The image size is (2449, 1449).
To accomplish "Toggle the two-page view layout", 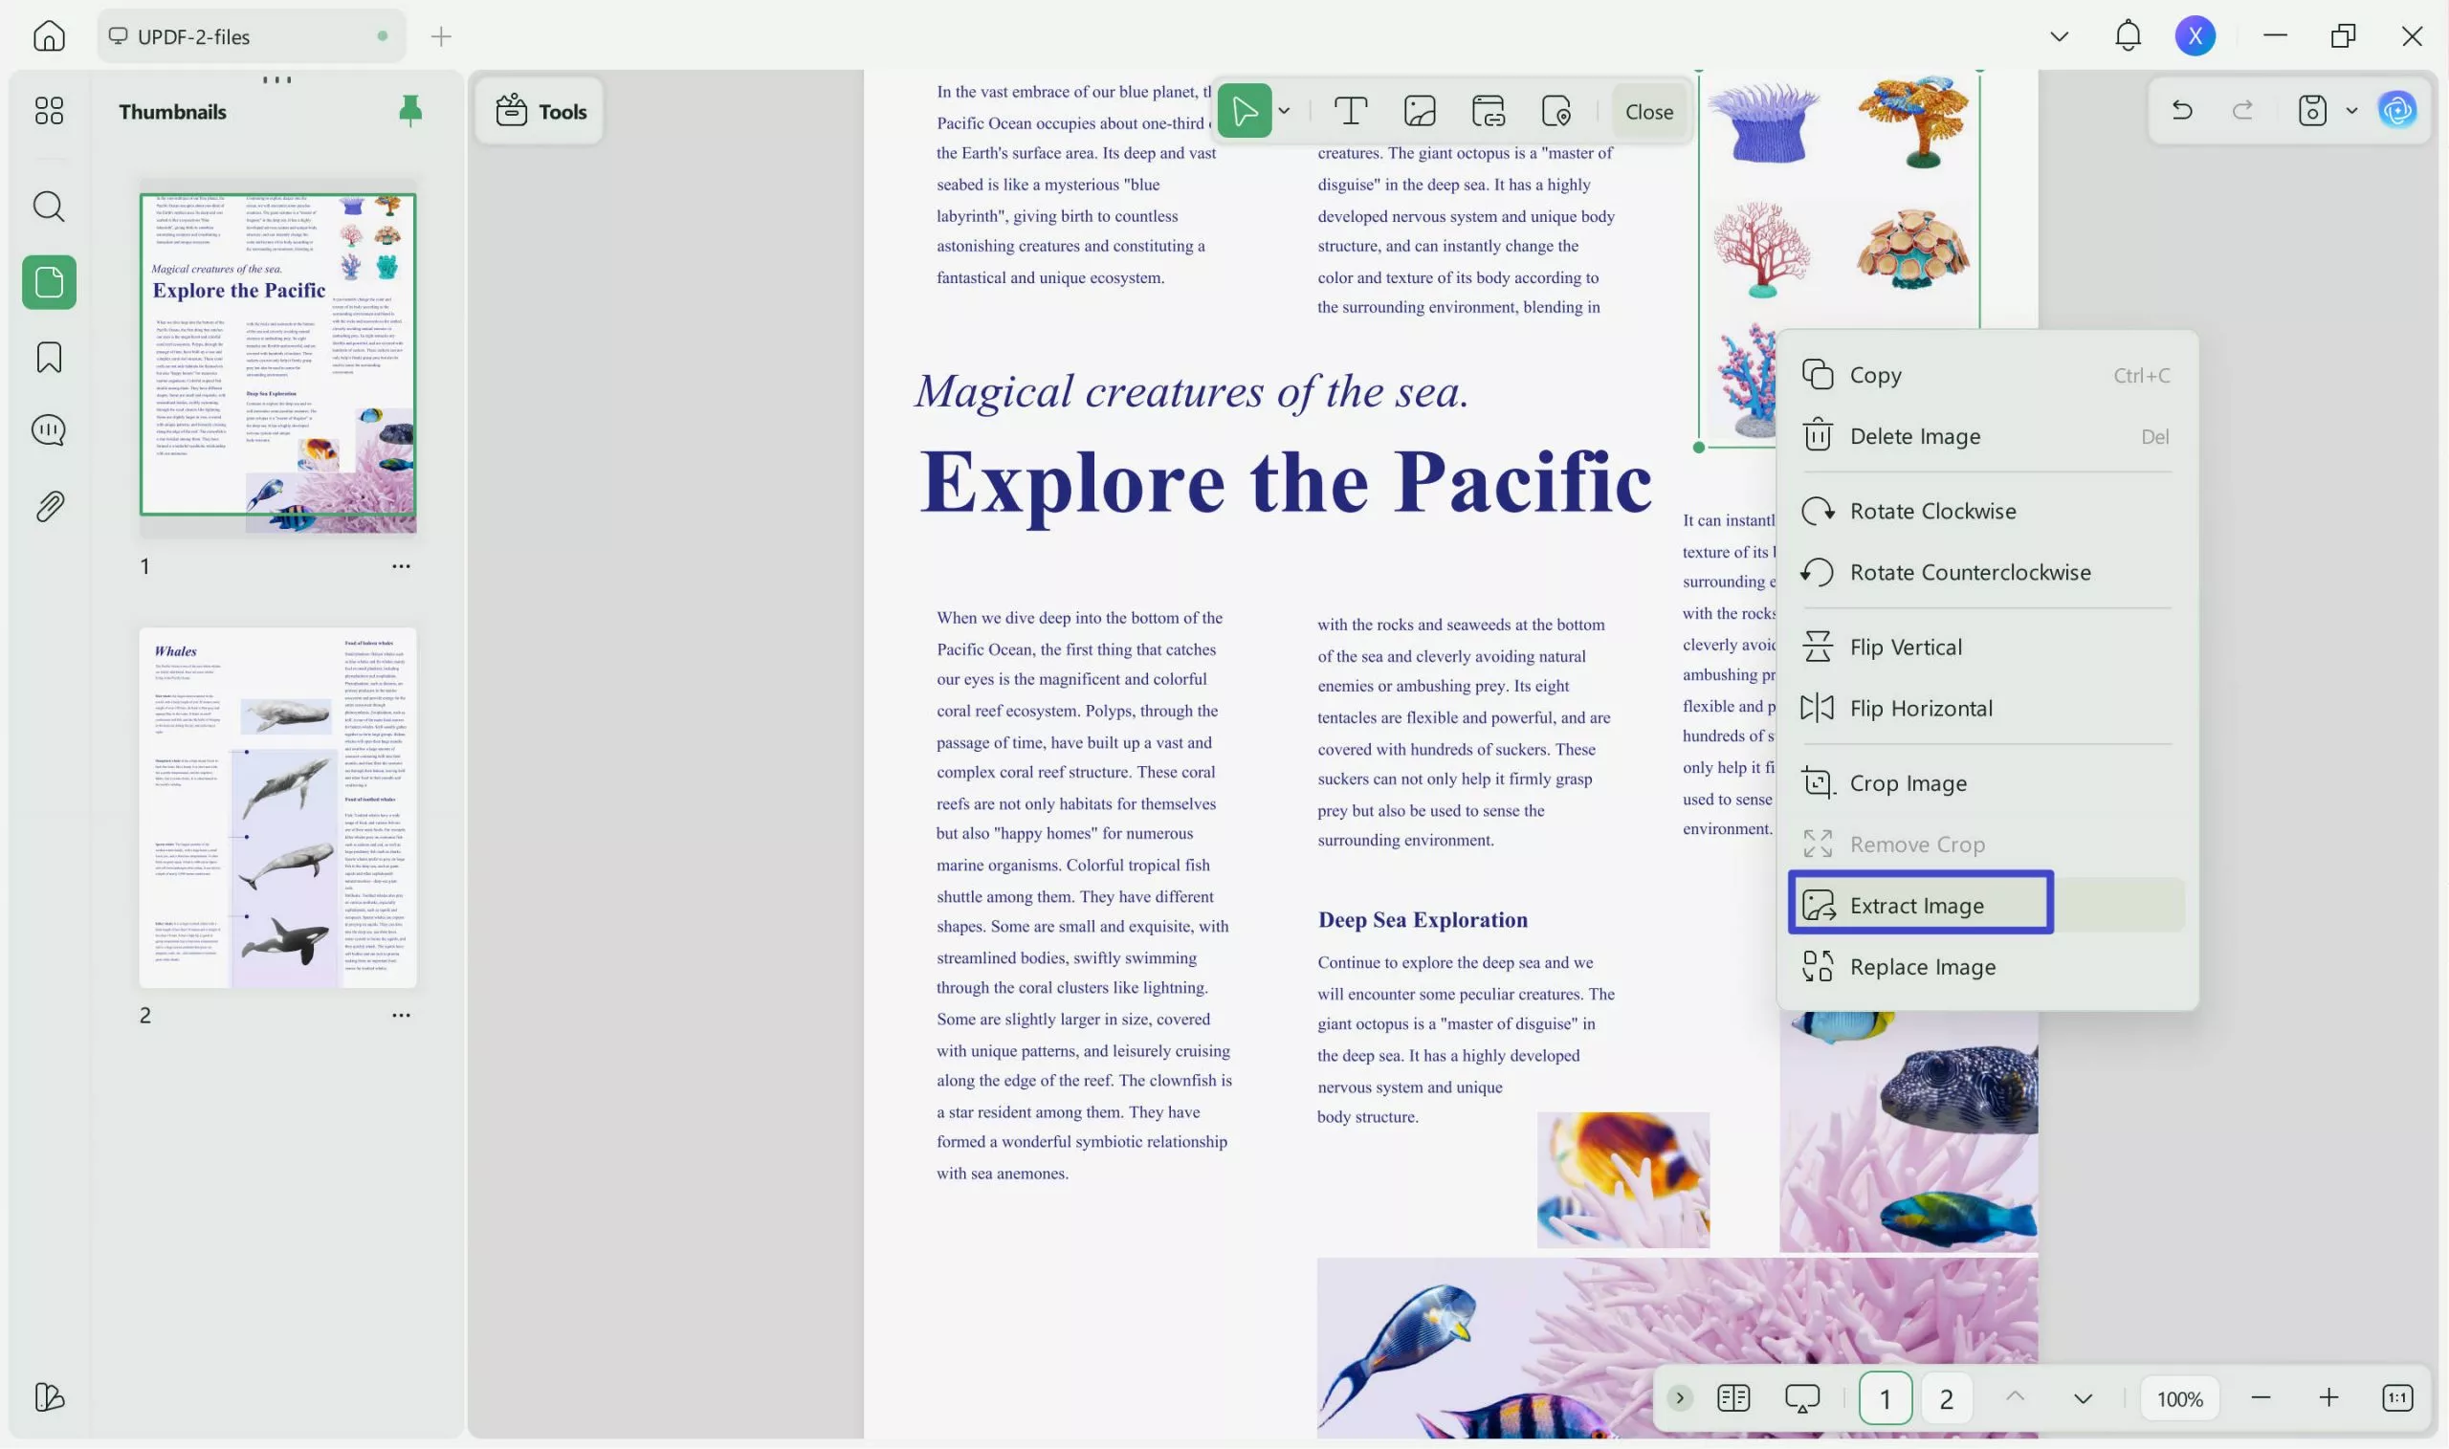I will pos(1733,1397).
